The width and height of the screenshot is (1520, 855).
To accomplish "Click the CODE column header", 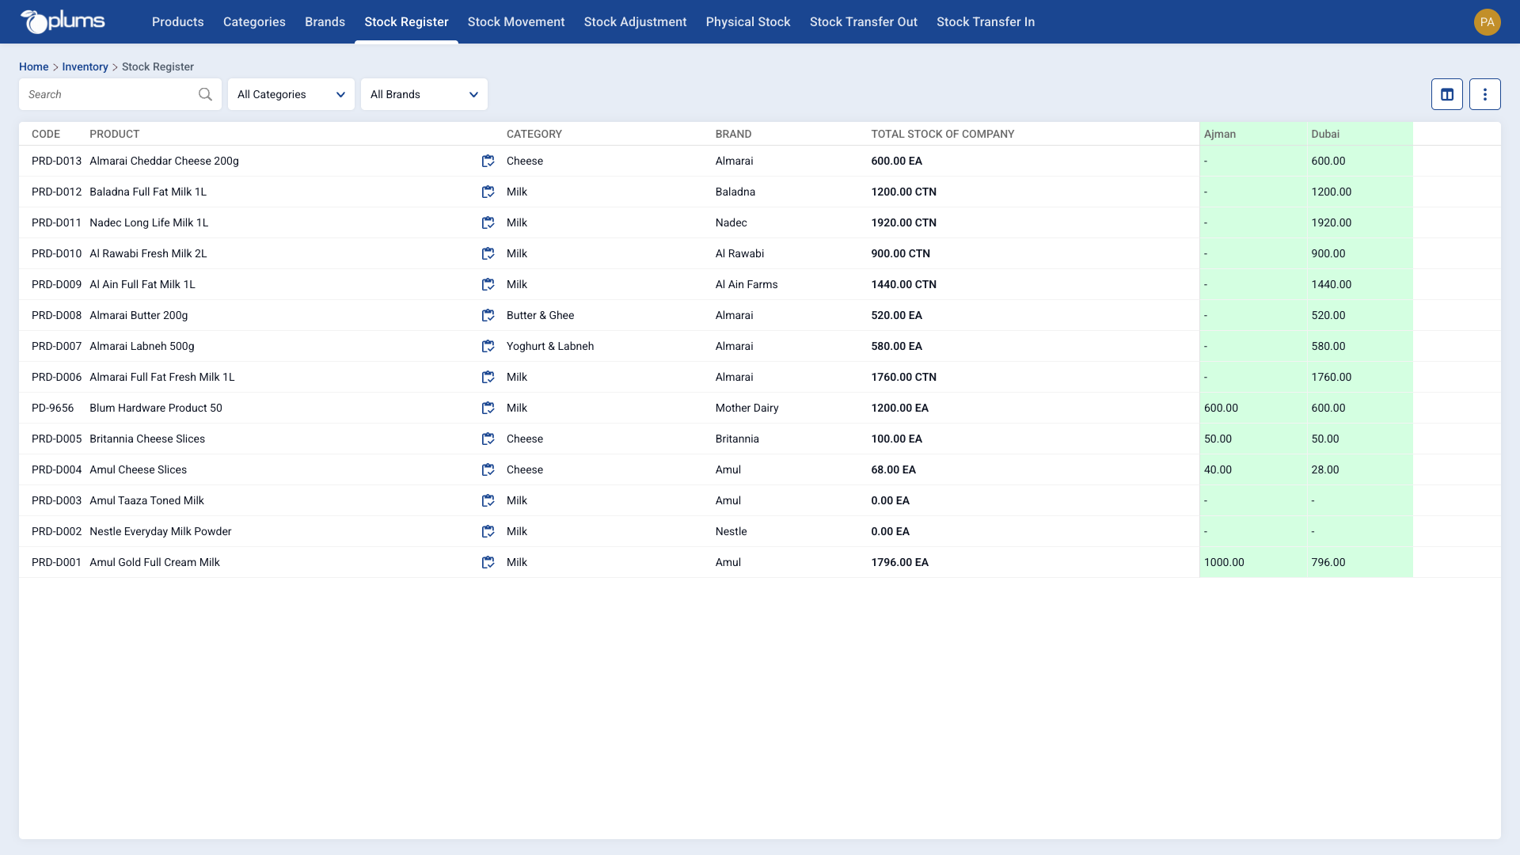I will coord(46,134).
